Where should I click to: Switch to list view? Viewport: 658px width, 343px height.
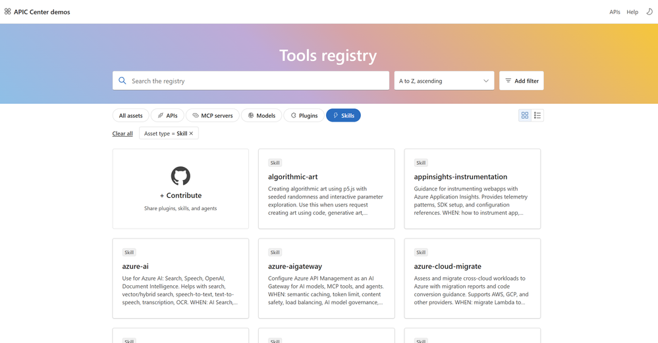click(x=537, y=115)
